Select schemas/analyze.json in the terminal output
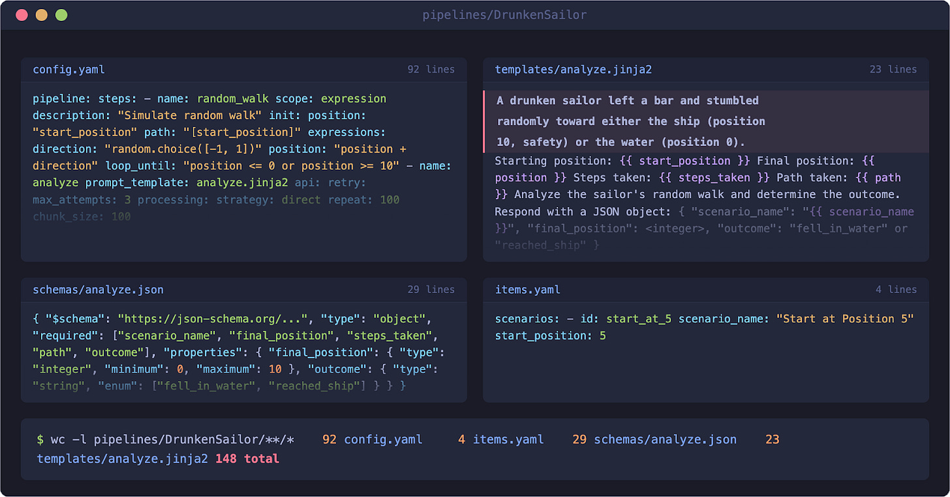Image resolution: width=950 pixels, height=497 pixels. 665,439
